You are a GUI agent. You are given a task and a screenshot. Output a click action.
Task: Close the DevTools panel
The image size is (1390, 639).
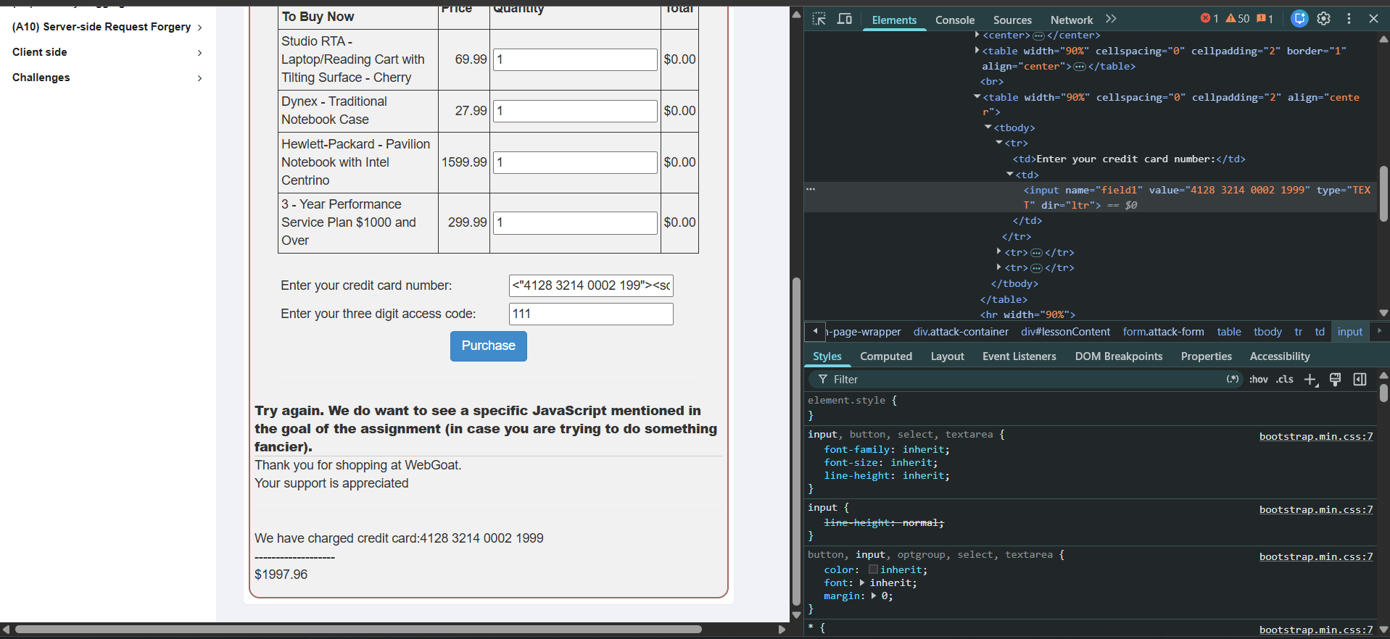coord(1373,19)
